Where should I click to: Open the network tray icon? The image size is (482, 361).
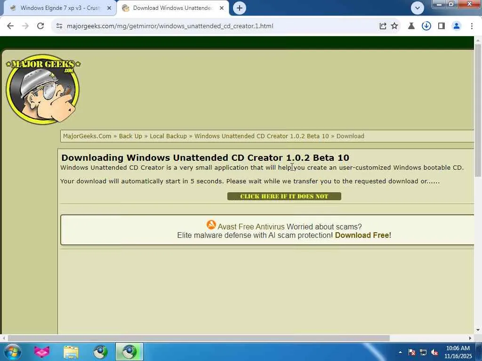(423, 352)
